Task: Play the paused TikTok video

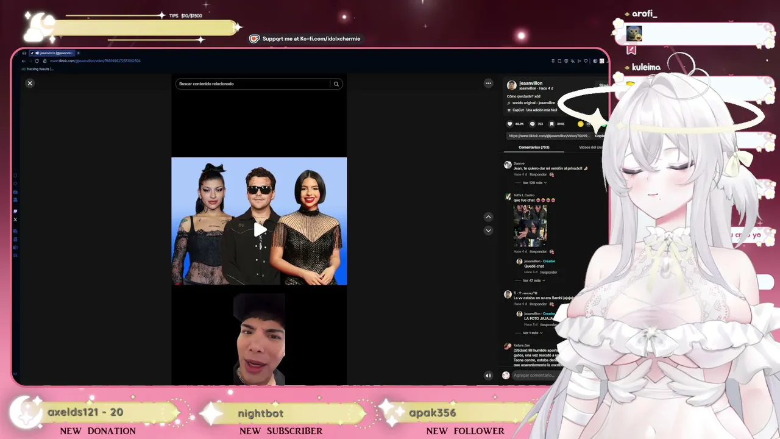Action: pyautogui.click(x=260, y=229)
